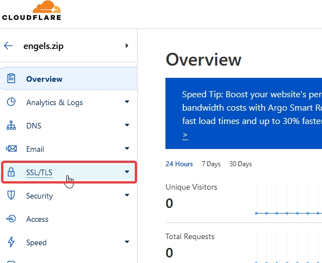Image resolution: width=322 pixels, height=263 pixels.
Task: Expand the Analytics & Logs dropdown arrow
Action: (127, 102)
